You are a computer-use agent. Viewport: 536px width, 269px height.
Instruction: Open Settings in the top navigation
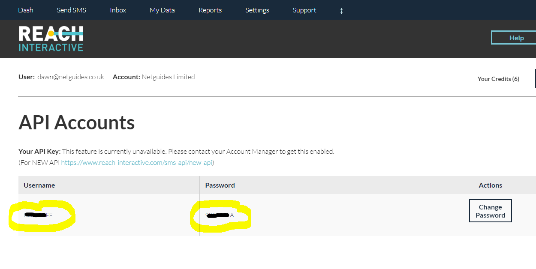(x=257, y=10)
